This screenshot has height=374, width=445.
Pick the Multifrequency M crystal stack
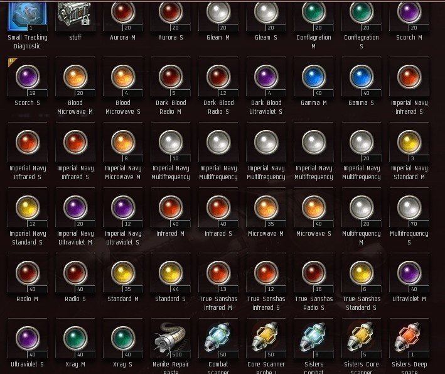(x=362, y=207)
